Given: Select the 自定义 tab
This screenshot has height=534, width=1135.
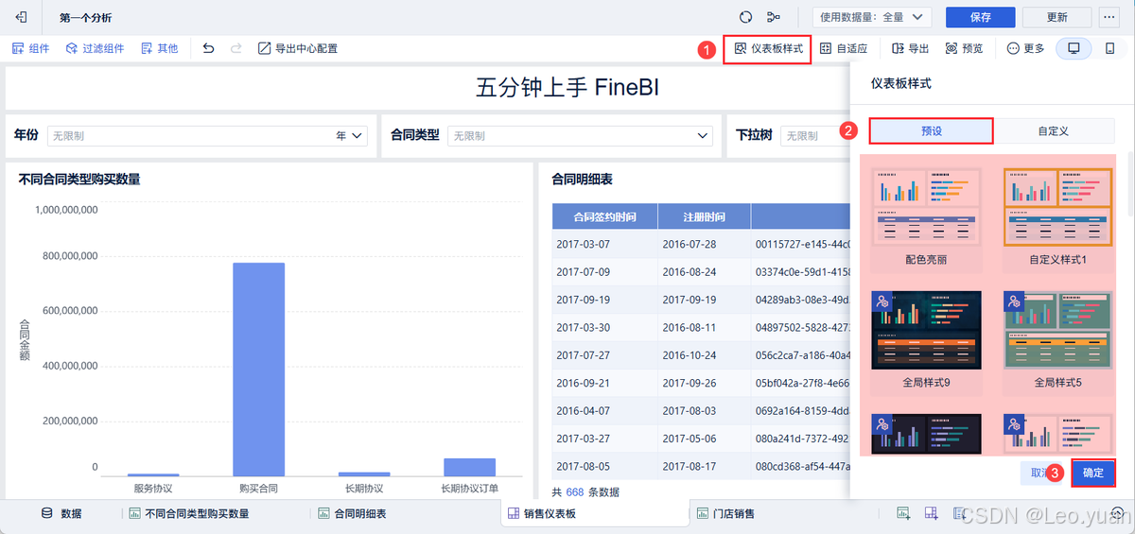Looking at the screenshot, I should click(1053, 130).
